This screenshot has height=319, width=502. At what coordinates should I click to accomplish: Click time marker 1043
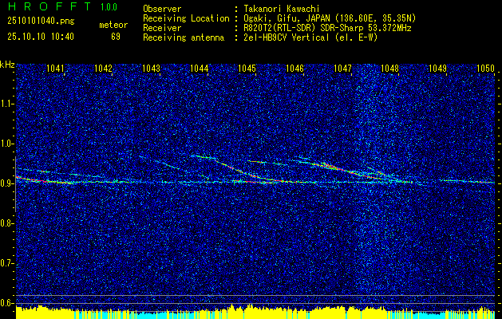point(151,69)
